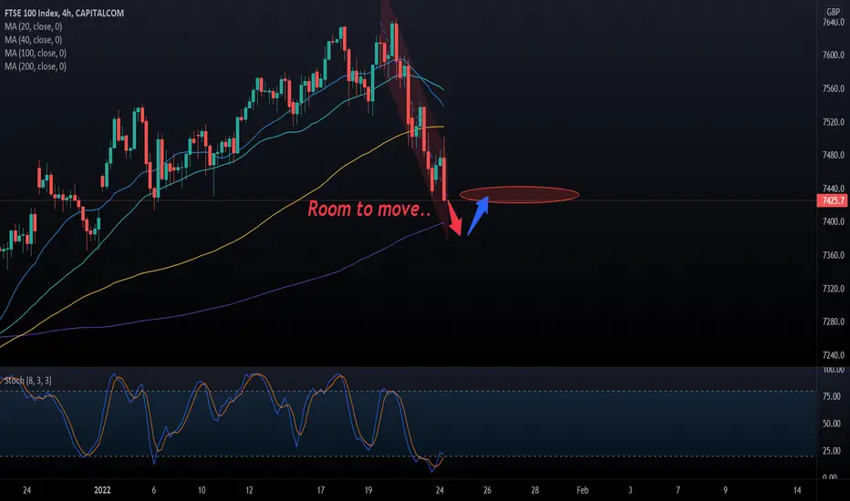The height and width of the screenshot is (501, 850).
Task: Click the Stoch (8, 3, 3) indicator label
Action: 28,381
